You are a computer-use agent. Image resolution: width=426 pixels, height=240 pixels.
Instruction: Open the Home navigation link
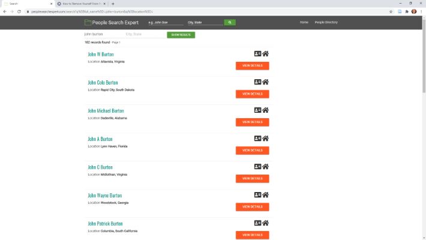(x=304, y=22)
